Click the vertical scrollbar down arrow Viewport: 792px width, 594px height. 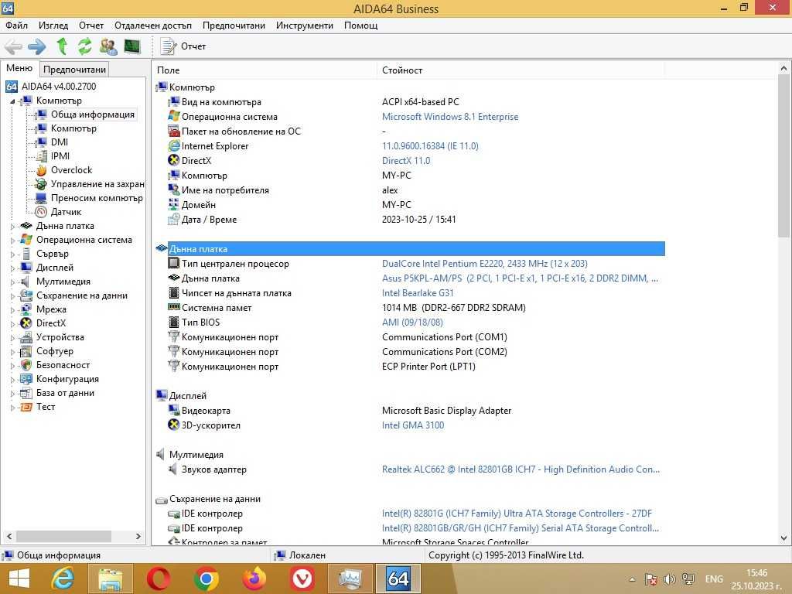[783, 538]
